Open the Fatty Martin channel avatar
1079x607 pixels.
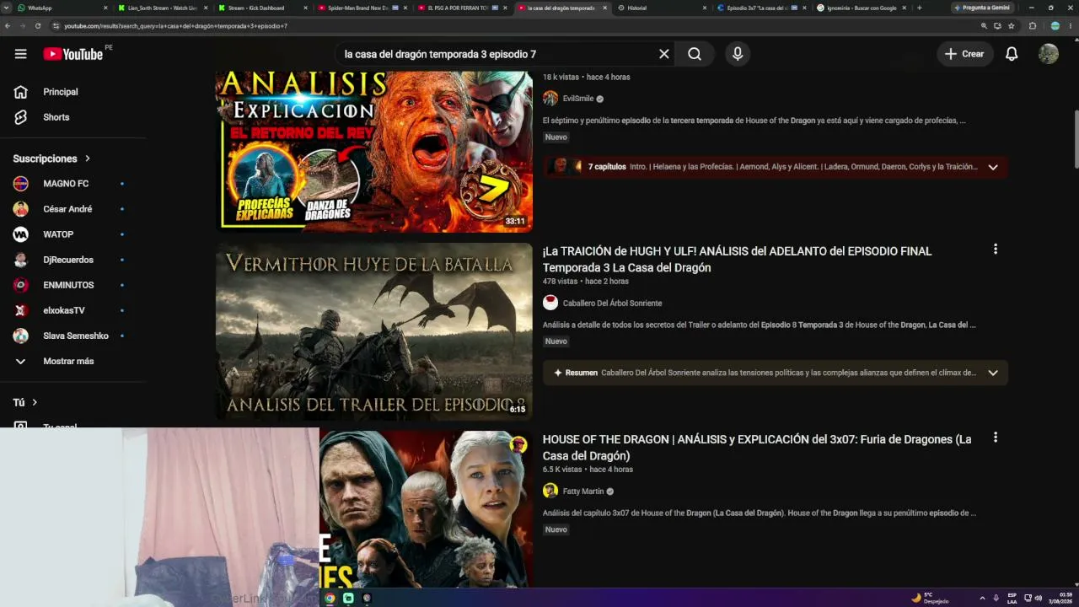point(550,491)
